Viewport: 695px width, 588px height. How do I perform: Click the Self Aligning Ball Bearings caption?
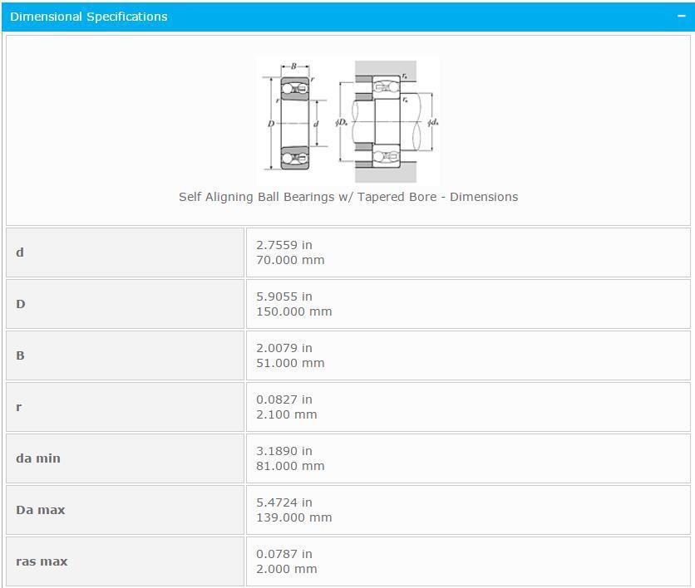348,197
